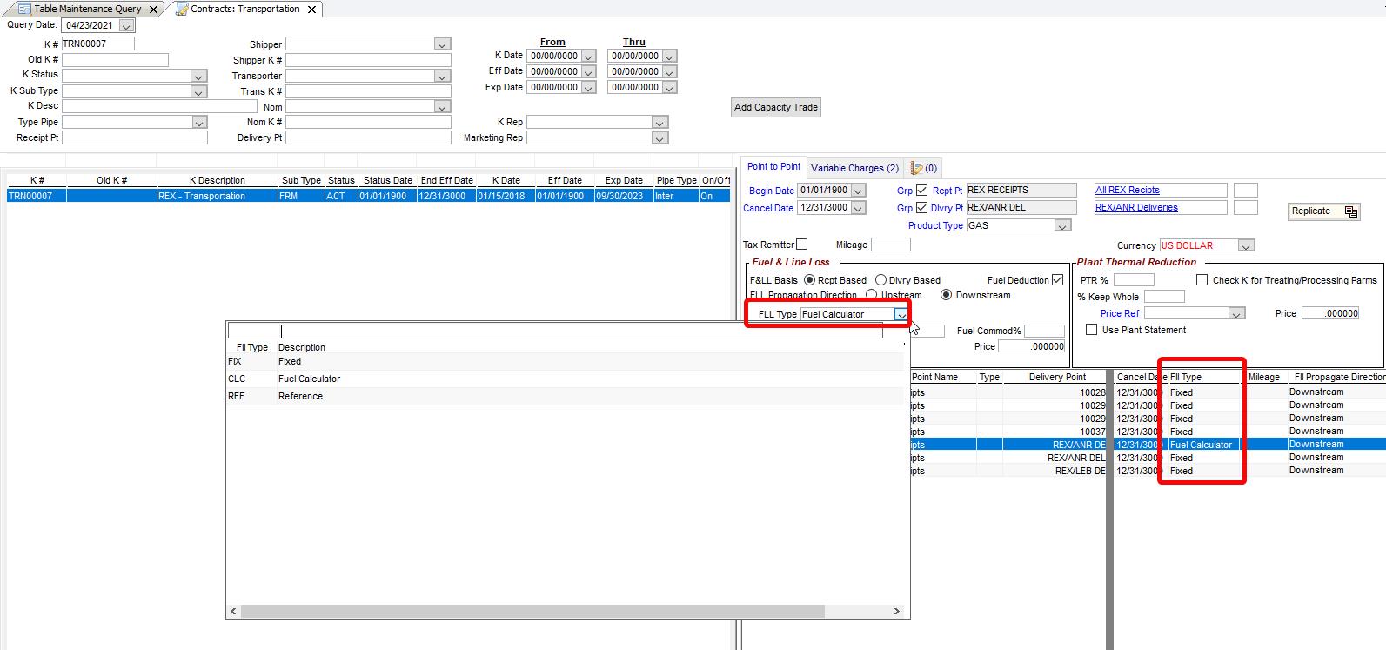Switch to the Variable Charges tab
The height and width of the screenshot is (650, 1386).
(x=854, y=168)
